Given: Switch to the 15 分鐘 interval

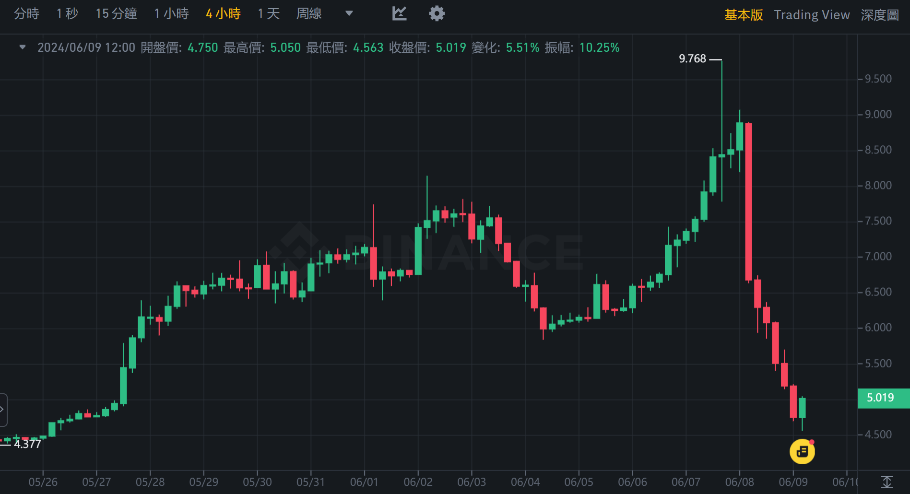Looking at the screenshot, I should tap(116, 14).
